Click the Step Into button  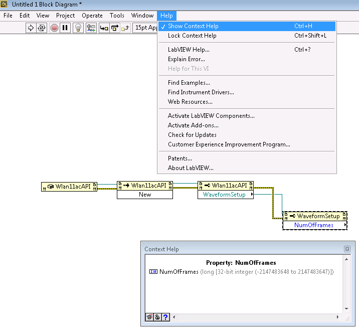point(104,28)
